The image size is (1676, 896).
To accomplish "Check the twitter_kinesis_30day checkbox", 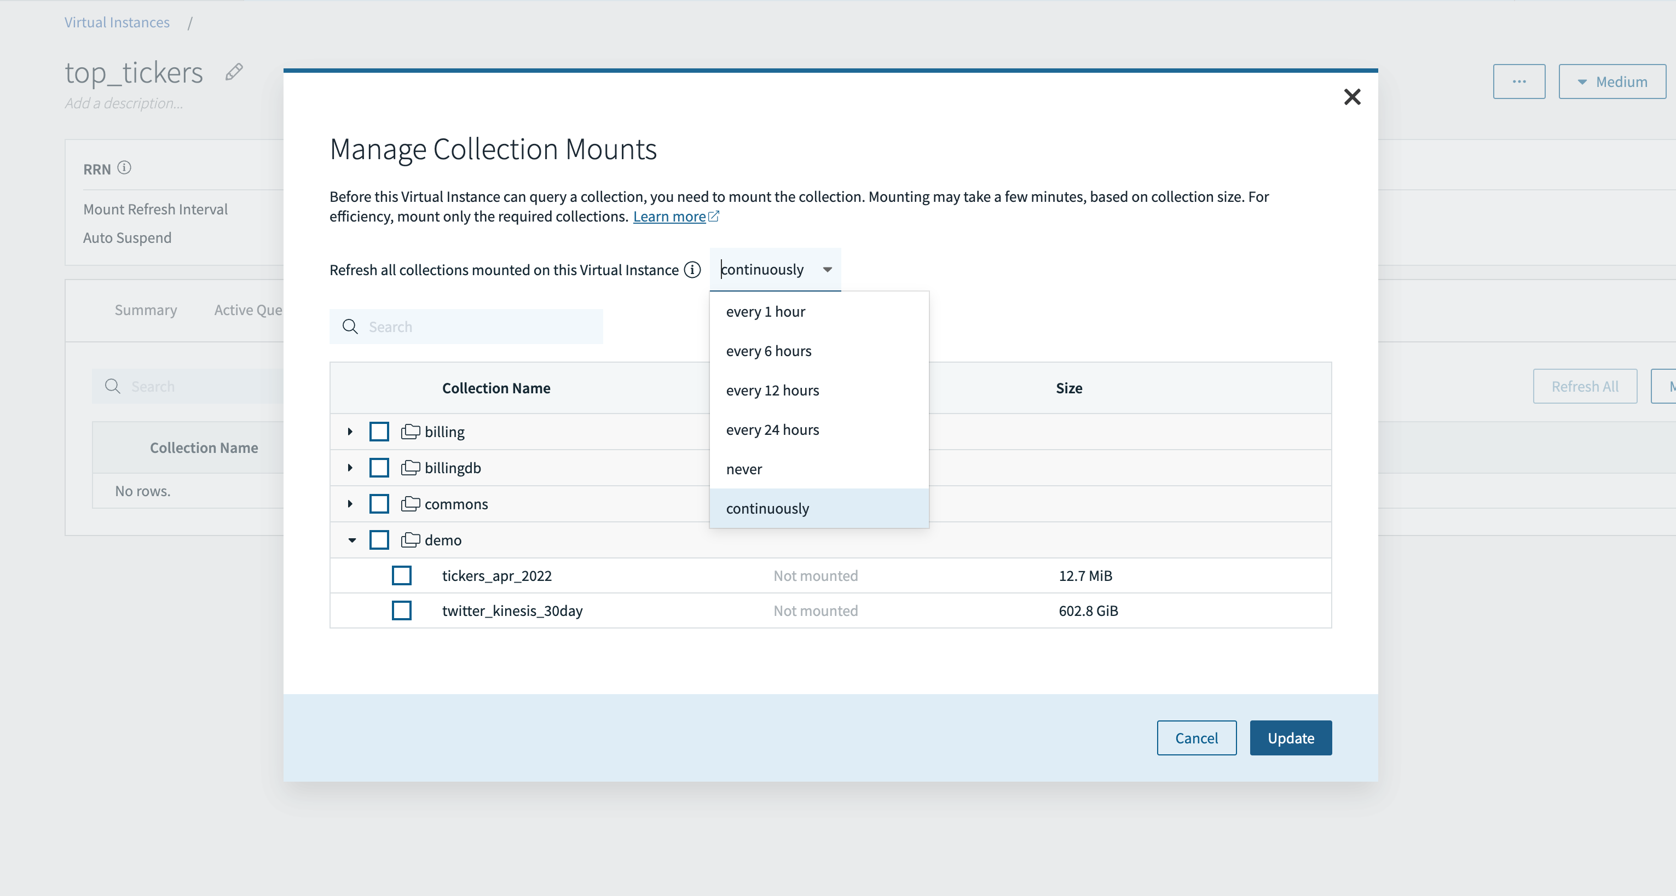I will (401, 610).
